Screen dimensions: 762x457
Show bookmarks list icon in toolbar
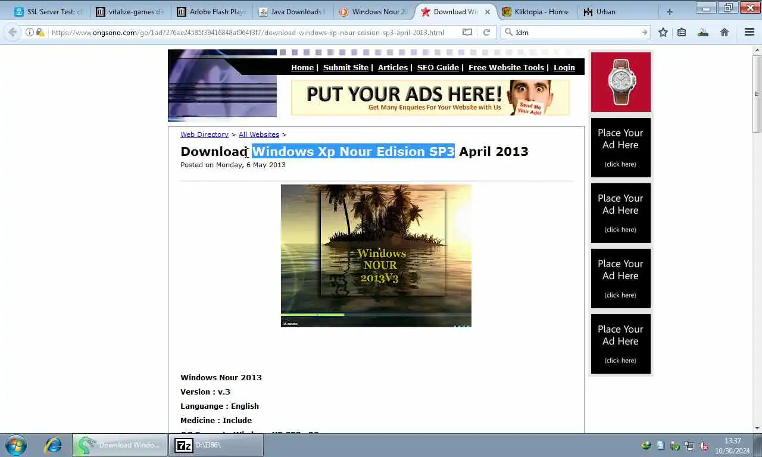[682, 32]
